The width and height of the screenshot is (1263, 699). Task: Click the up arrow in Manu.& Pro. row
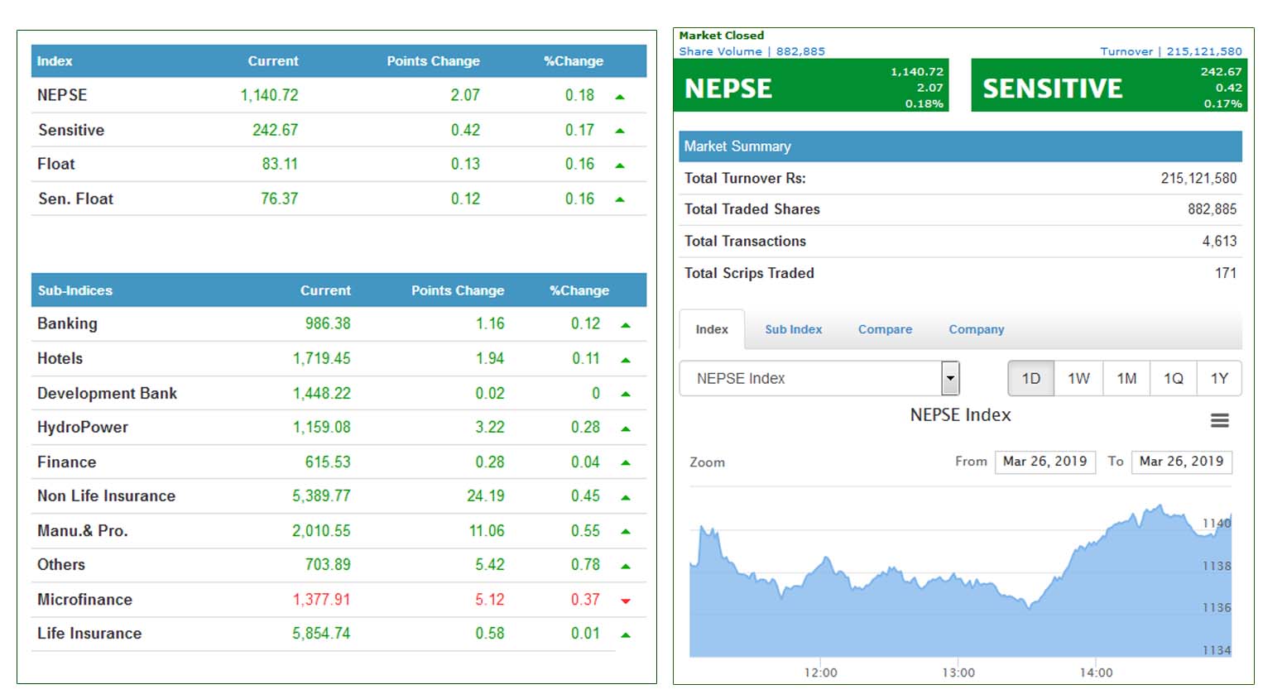(626, 531)
